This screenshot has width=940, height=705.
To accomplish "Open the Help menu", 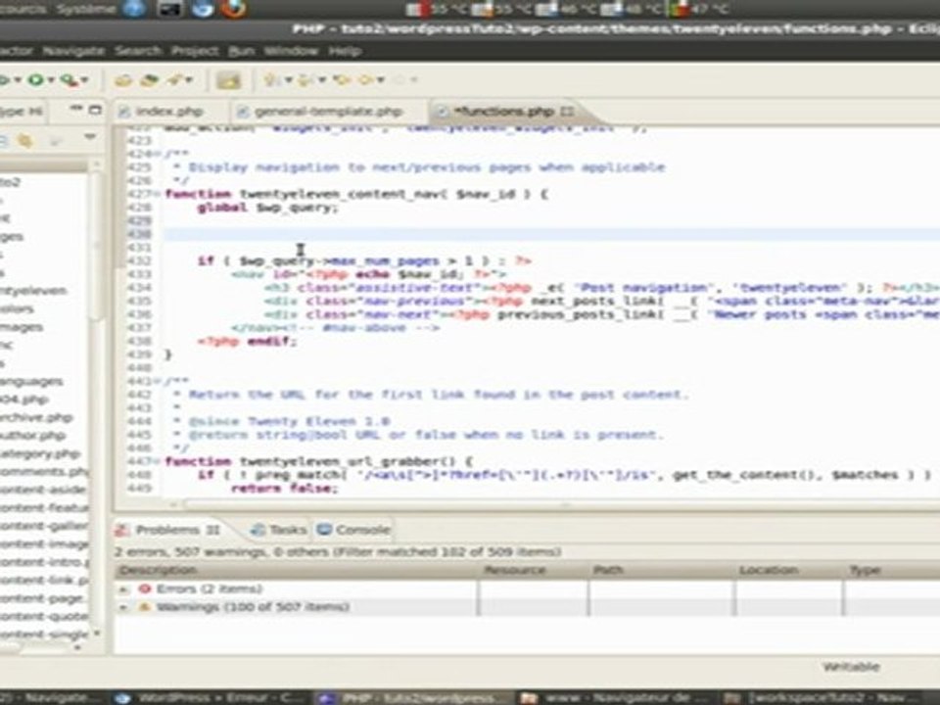I will (345, 51).
